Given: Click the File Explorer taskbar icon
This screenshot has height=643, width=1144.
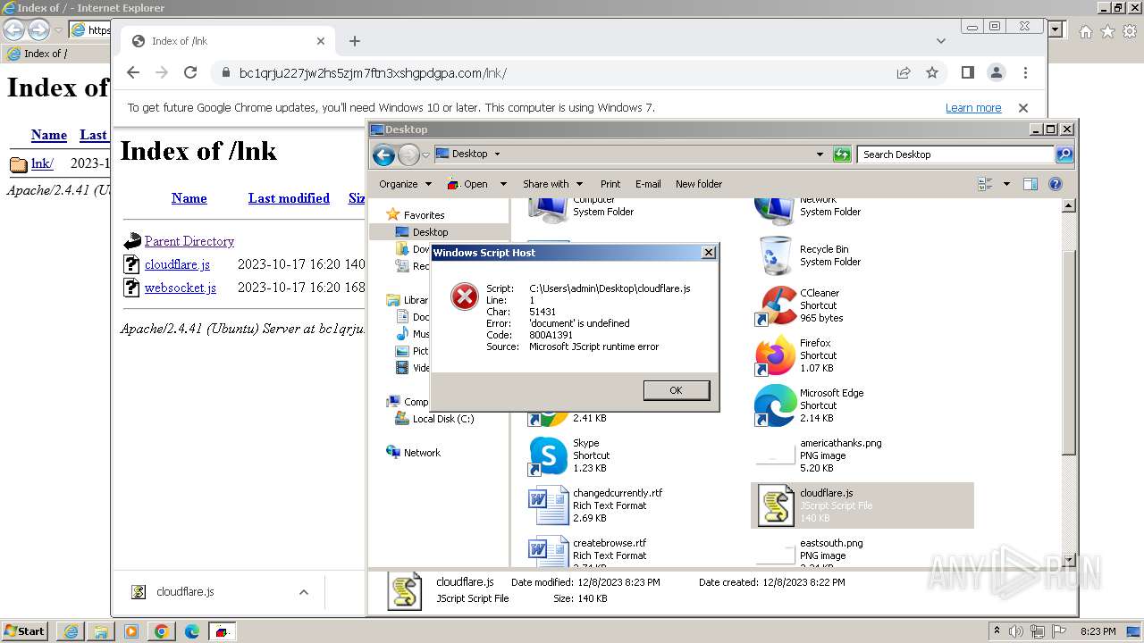Looking at the screenshot, I should (x=100, y=631).
